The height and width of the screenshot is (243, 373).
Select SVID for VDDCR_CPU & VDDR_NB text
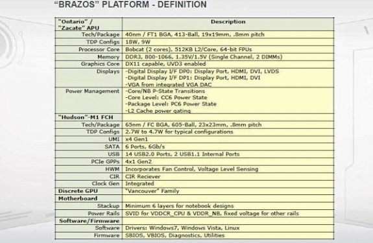(211, 214)
